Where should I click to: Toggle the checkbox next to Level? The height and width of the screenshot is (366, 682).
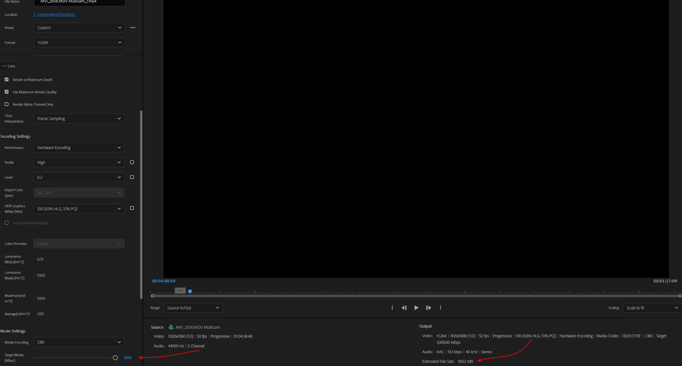point(132,177)
